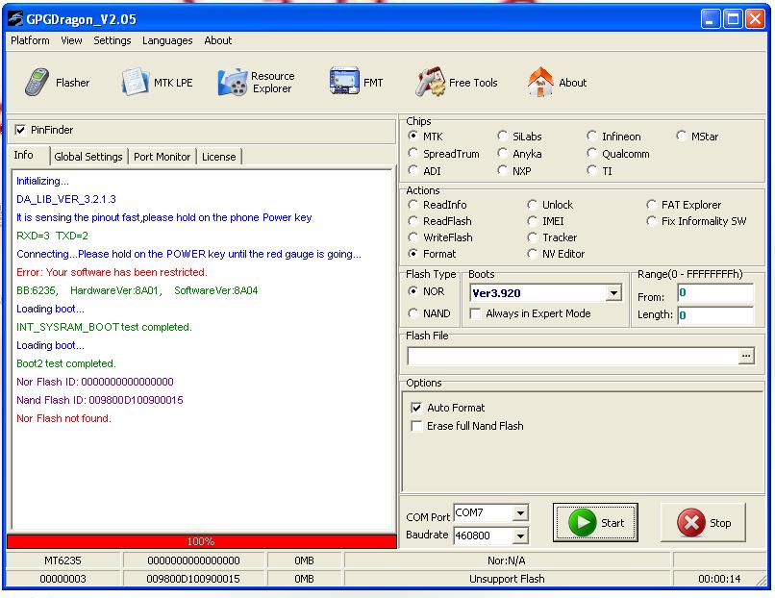This screenshot has height=598, width=775.
Task: Open the Languages menu
Action: (167, 40)
